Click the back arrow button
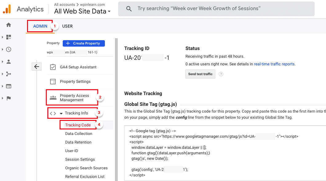326x181 pixels. pos(37,67)
